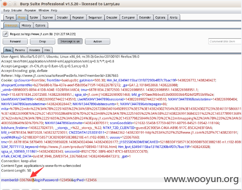Toggle the Intercept is on button
Viewport: 242px width, 190px height.
[x=70, y=41]
